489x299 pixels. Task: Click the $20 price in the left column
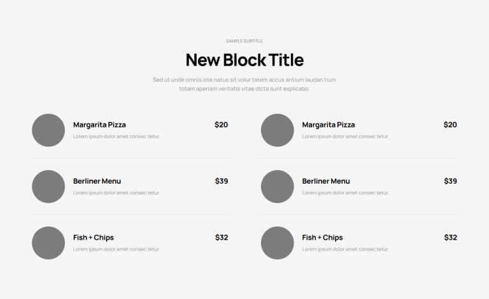point(221,125)
